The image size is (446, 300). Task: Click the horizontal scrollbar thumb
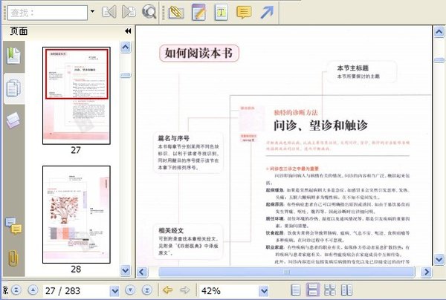pos(286,273)
